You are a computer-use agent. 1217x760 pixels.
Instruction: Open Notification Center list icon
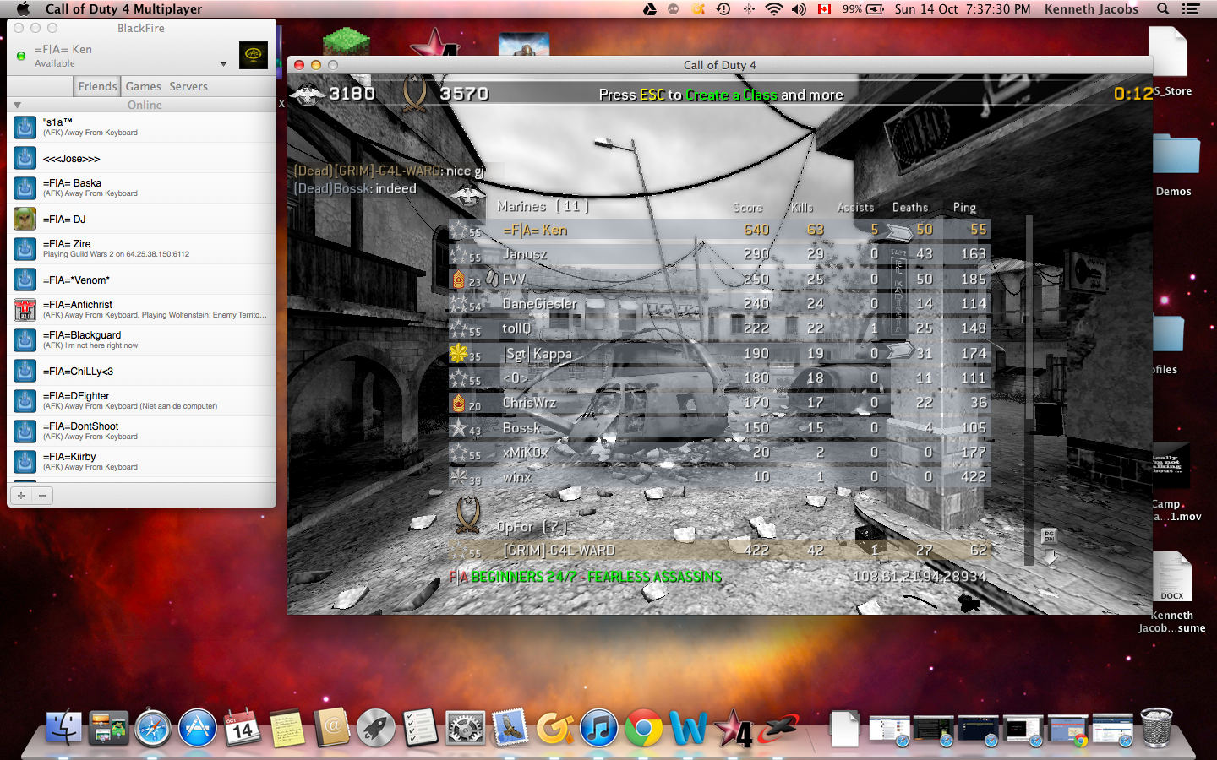(x=1191, y=8)
